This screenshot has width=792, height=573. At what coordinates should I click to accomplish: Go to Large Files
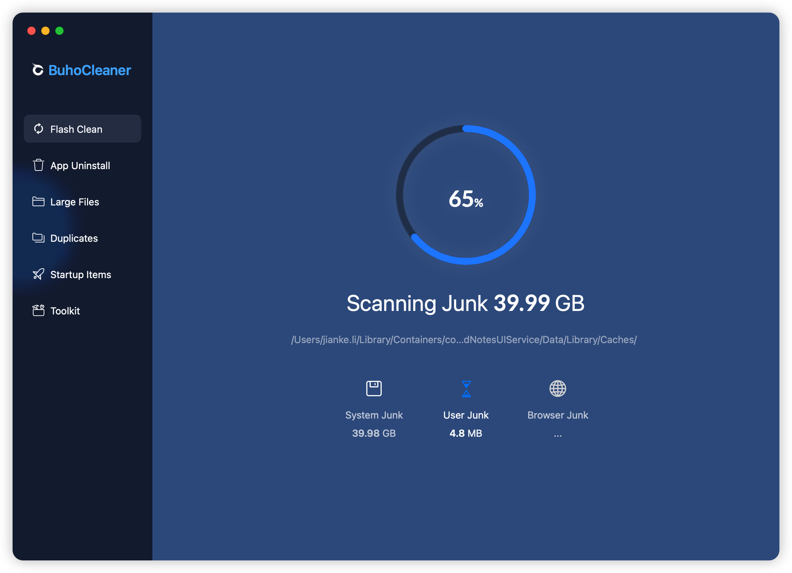82,202
